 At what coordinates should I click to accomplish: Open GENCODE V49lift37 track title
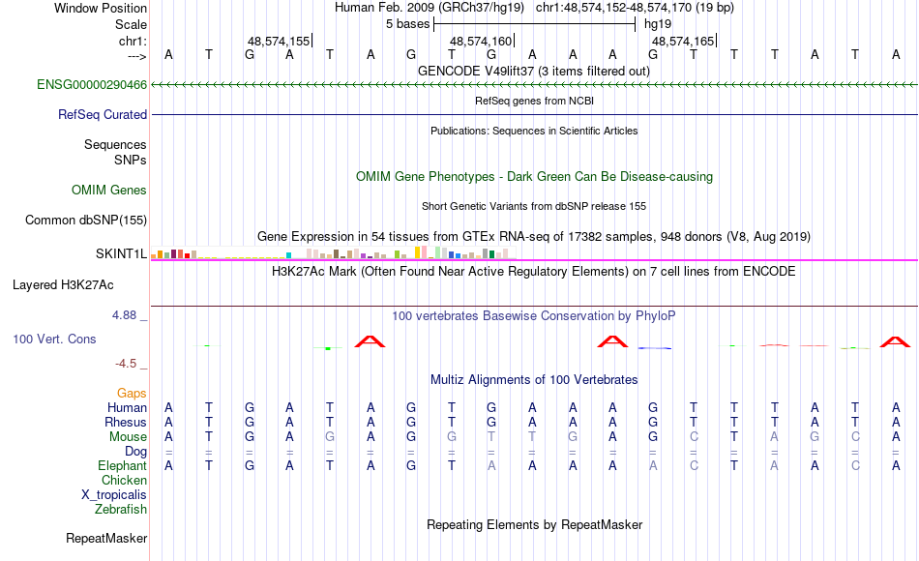(534, 71)
